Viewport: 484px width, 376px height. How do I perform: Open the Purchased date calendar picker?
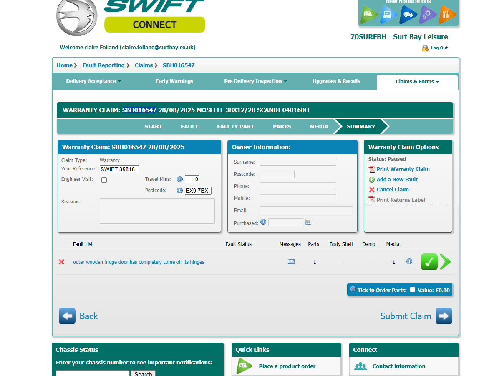[x=308, y=222]
